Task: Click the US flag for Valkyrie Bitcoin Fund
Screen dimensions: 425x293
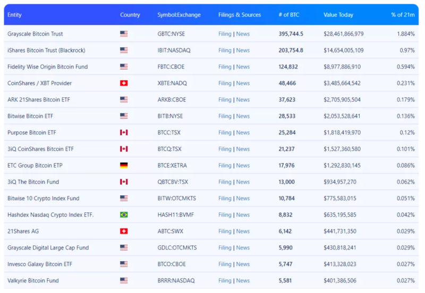Action: tap(124, 281)
